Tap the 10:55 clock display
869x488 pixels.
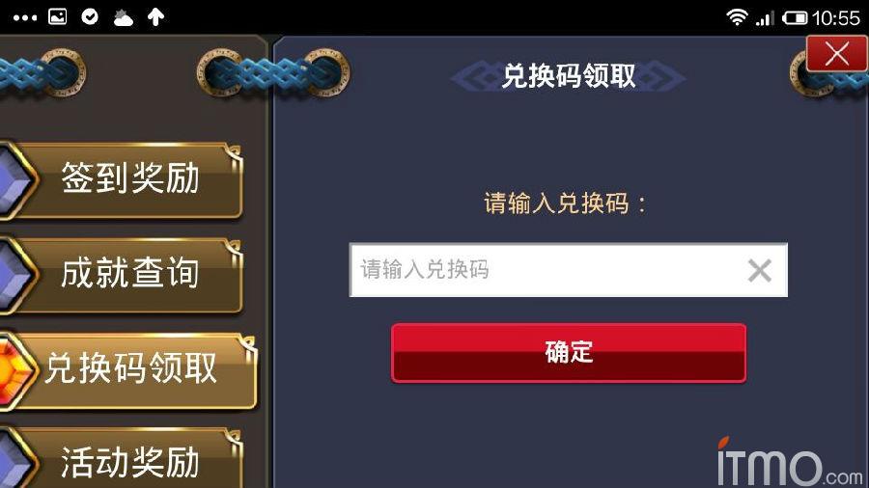coord(836,18)
